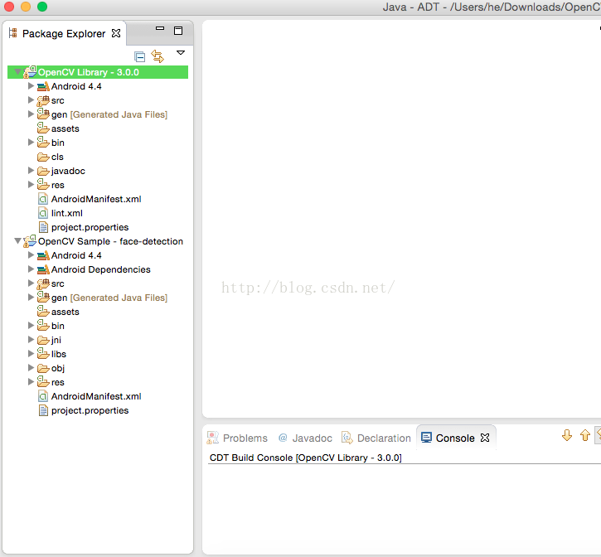The height and width of the screenshot is (557, 601).
Task: Click the Console up arrow icon
Action: point(585,435)
